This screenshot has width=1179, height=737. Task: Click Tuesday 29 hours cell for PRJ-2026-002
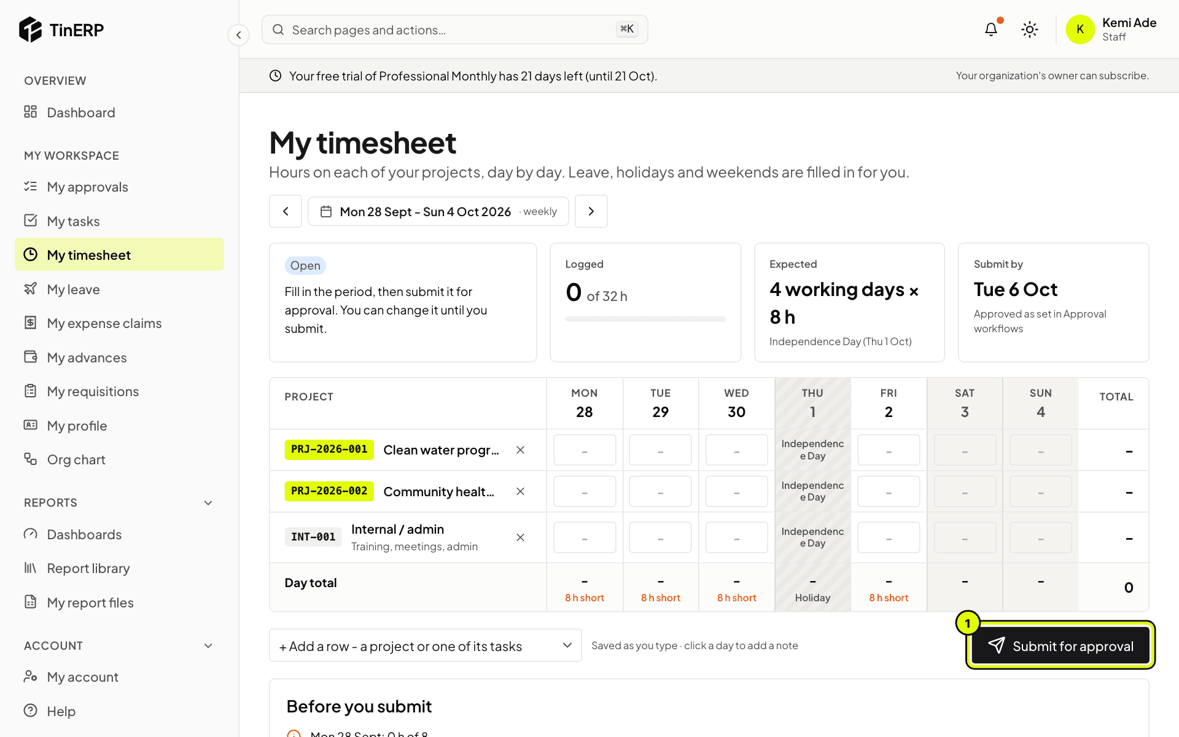[x=661, y=491]
